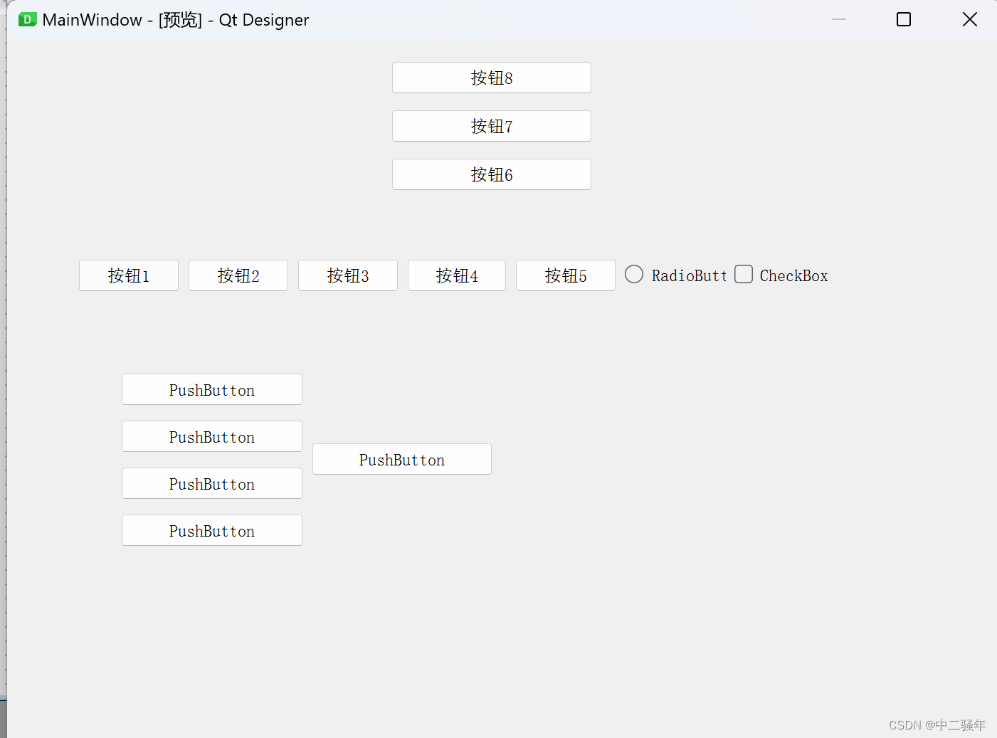Close the MainWindow preview window
The image size is (997, 738).
point(970,19)
